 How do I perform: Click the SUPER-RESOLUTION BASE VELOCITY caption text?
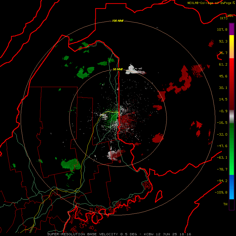point(83,234)
